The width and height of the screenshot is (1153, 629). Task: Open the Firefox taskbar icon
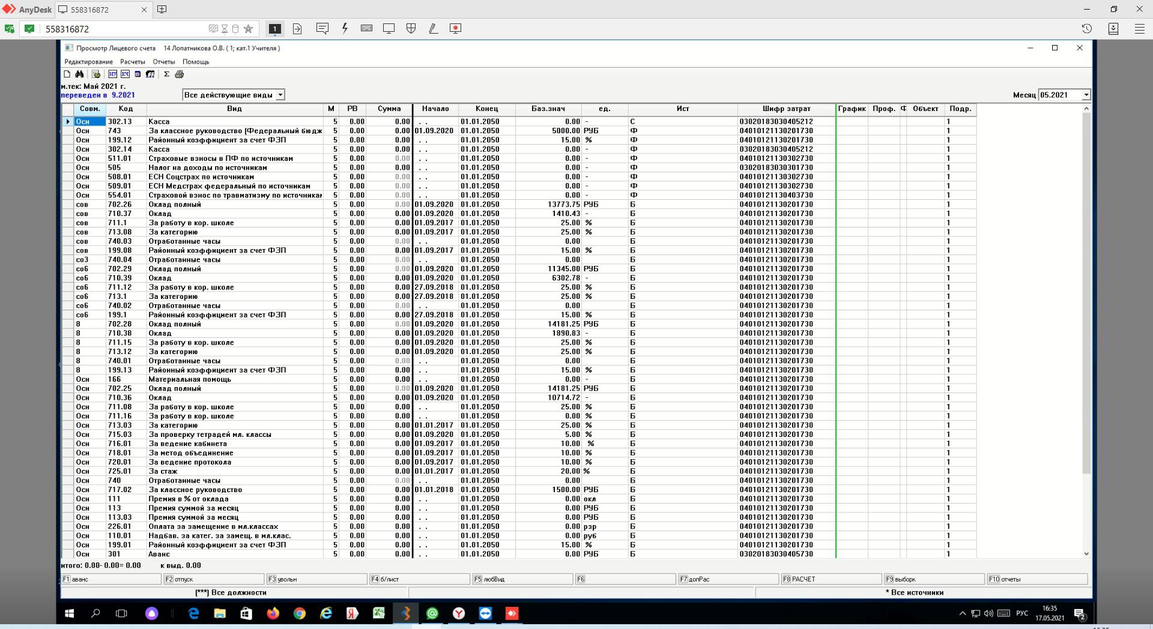pyautogui.click(x=273, y=613)
